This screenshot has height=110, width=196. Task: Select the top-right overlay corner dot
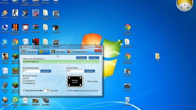pyautogui.click(x=81, y=78)
